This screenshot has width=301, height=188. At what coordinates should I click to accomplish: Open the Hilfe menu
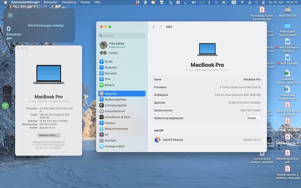pos(97,2)
